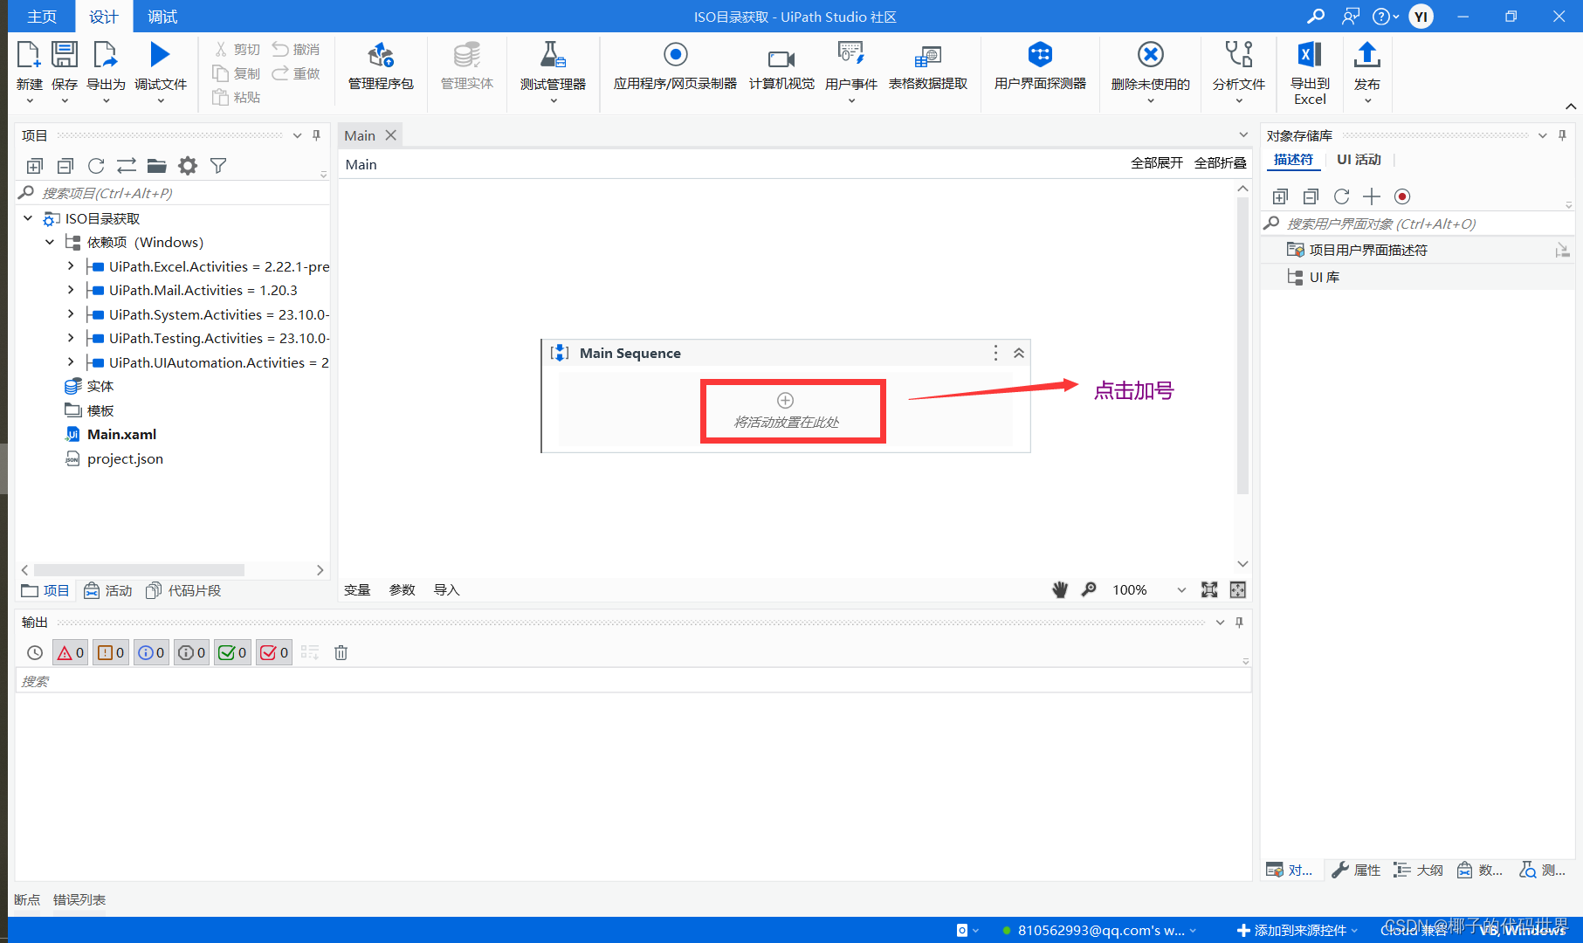
Task: Expand UiPath.Mail.Activities dependency
Action: (x=71, y=290)
